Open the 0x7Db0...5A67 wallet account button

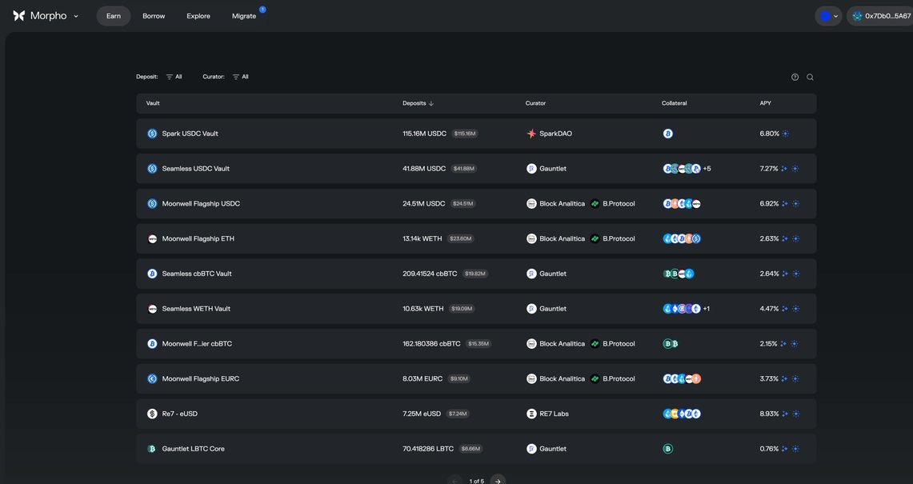click(881, 16)
